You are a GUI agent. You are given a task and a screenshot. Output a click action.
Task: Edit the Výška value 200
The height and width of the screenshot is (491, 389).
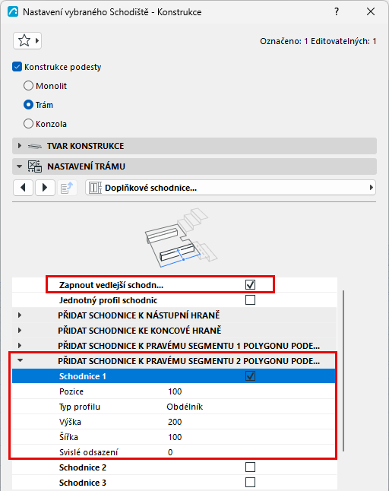175,422
